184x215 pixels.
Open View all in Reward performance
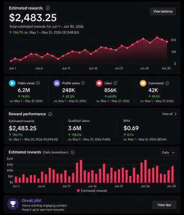click(x=167, y=114)
